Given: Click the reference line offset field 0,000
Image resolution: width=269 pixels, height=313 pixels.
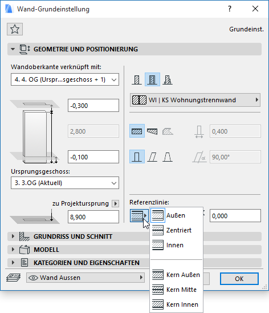Looking at the screenshot, I should click(235, 215).
